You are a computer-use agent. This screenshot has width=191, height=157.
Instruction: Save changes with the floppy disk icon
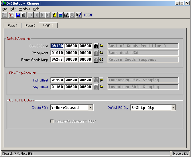coord(18,15)
